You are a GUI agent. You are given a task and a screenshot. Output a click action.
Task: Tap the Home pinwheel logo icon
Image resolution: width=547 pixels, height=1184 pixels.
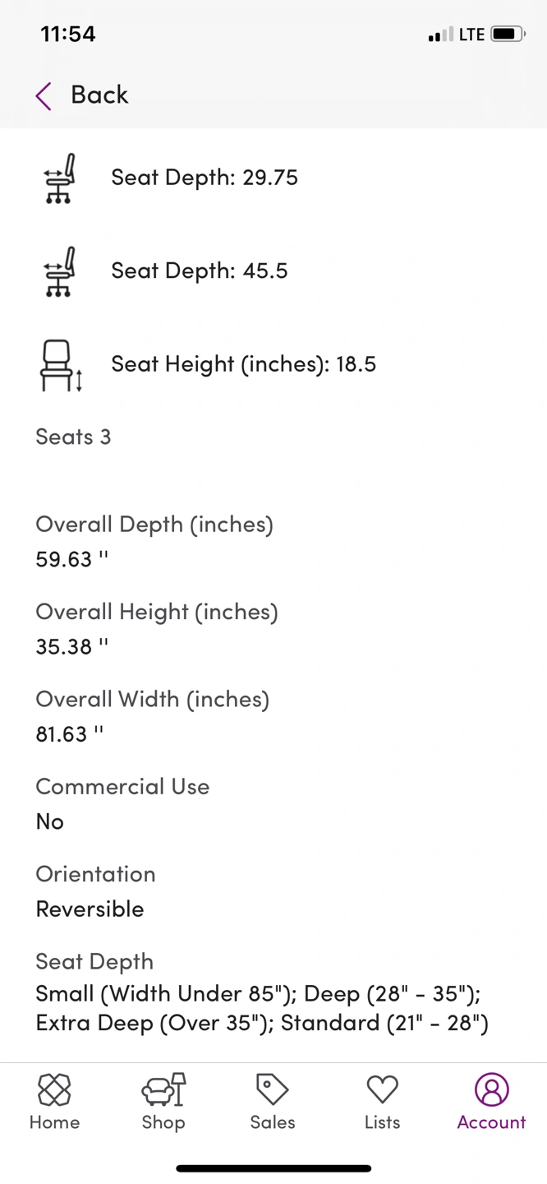coord(54,1089)
